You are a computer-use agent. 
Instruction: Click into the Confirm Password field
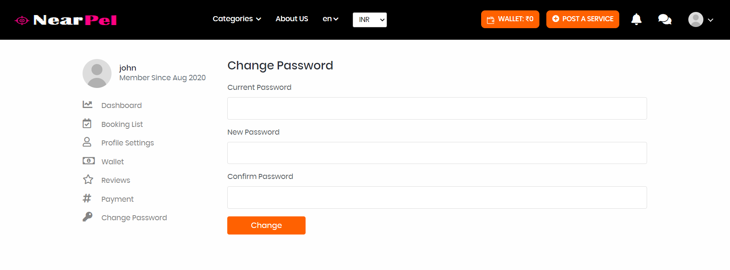click(x=437, y=197)
